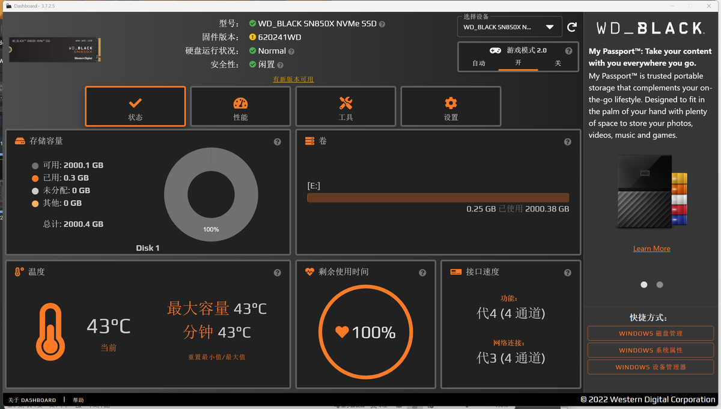Viewport: 721px width, 409px height.
Task: Click the firmware warning icon beside 620241WD
Action: 252,37
